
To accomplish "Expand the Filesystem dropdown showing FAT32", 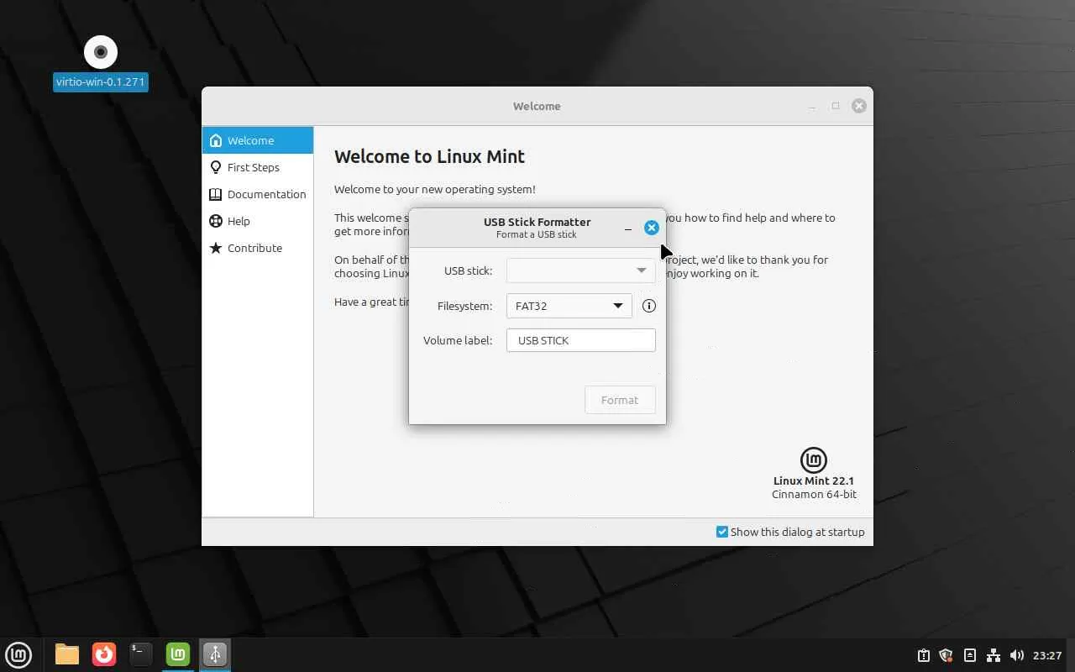I will [569, 306].
